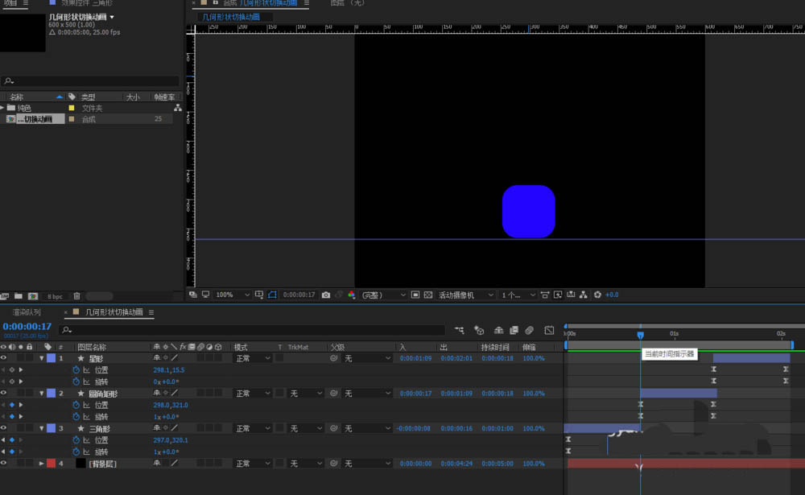The height and width of the screenshot is (495, 805).
Task: Toggle visibility of 背景层 layer
Action: point(4,464)
